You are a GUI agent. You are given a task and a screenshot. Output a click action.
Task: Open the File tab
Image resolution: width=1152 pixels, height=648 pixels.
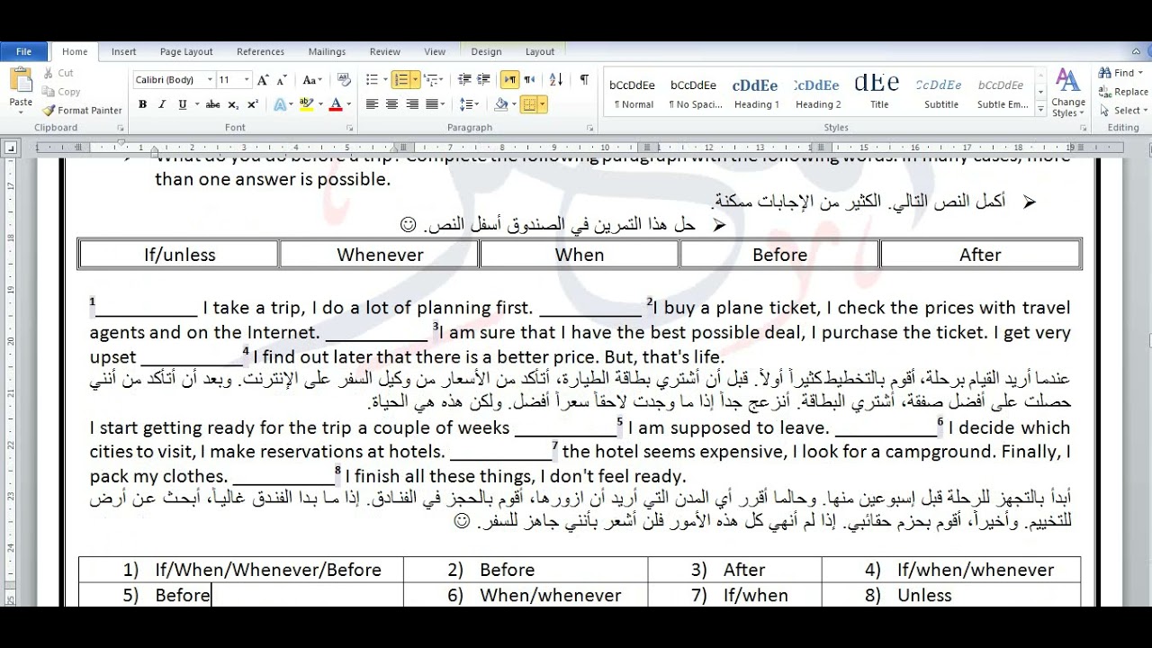tap(24, 51)
